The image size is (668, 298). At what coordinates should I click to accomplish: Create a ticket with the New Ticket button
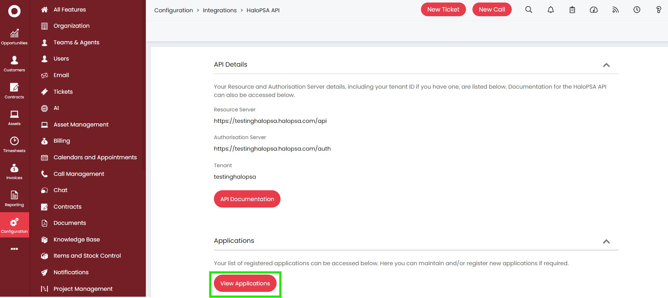[443, 9]
